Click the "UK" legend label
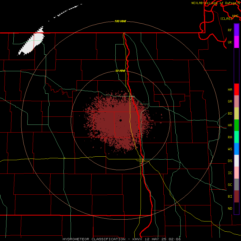 tap(230, 42)
